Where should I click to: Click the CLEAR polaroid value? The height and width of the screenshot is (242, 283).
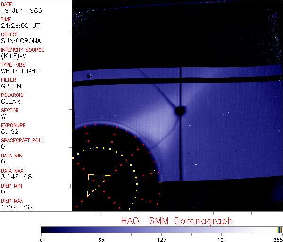10,101
